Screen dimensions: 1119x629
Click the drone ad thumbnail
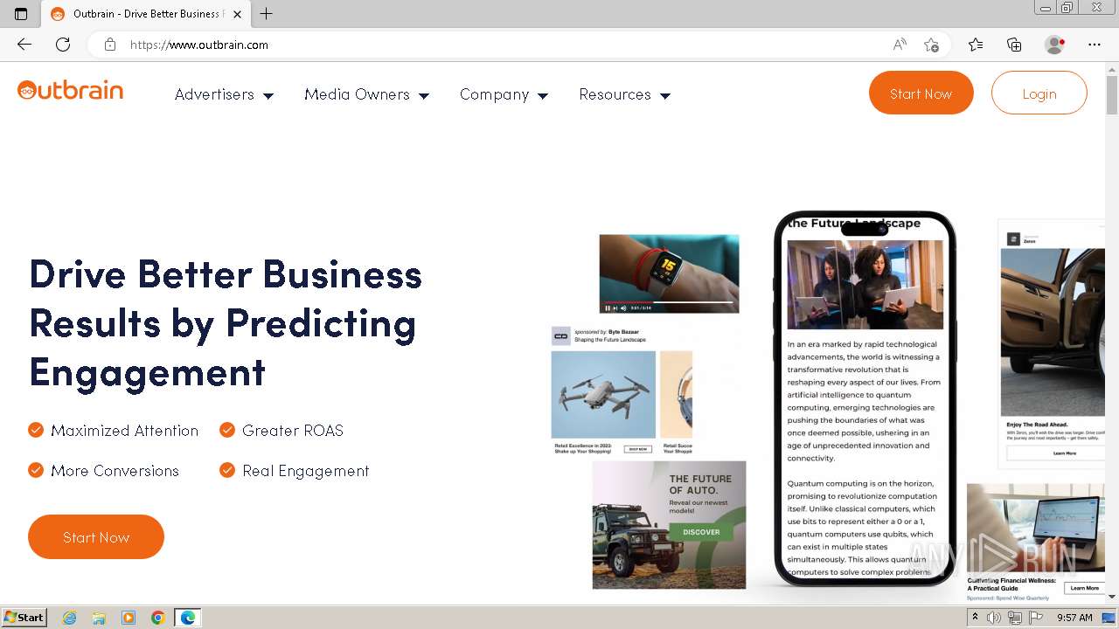[x=603, y=394]
